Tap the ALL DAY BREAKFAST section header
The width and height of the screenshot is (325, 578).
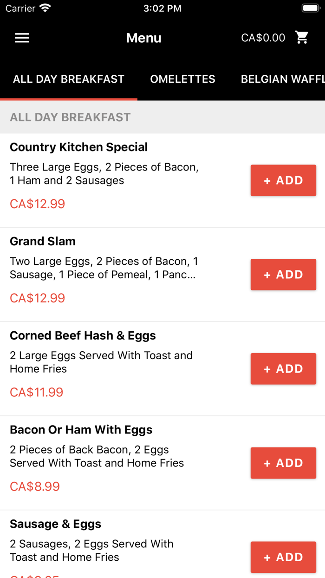coord(70,117)
